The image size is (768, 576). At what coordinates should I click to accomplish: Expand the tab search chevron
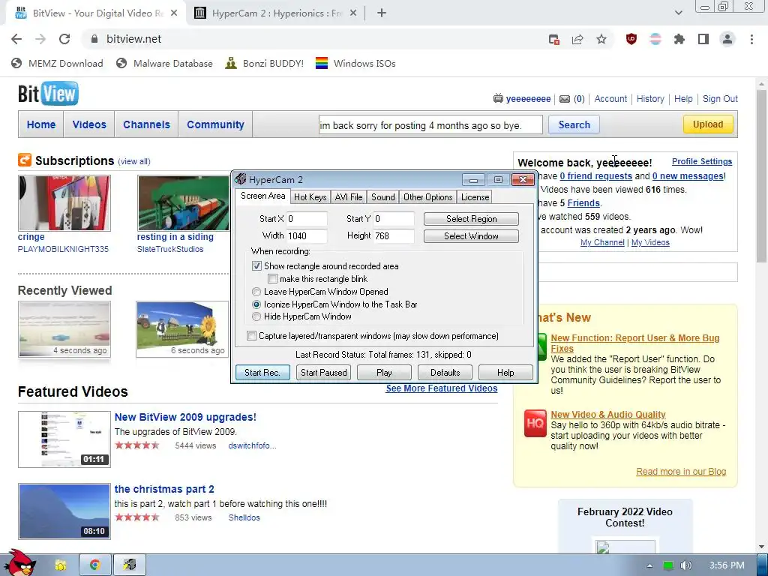[678, 13]
